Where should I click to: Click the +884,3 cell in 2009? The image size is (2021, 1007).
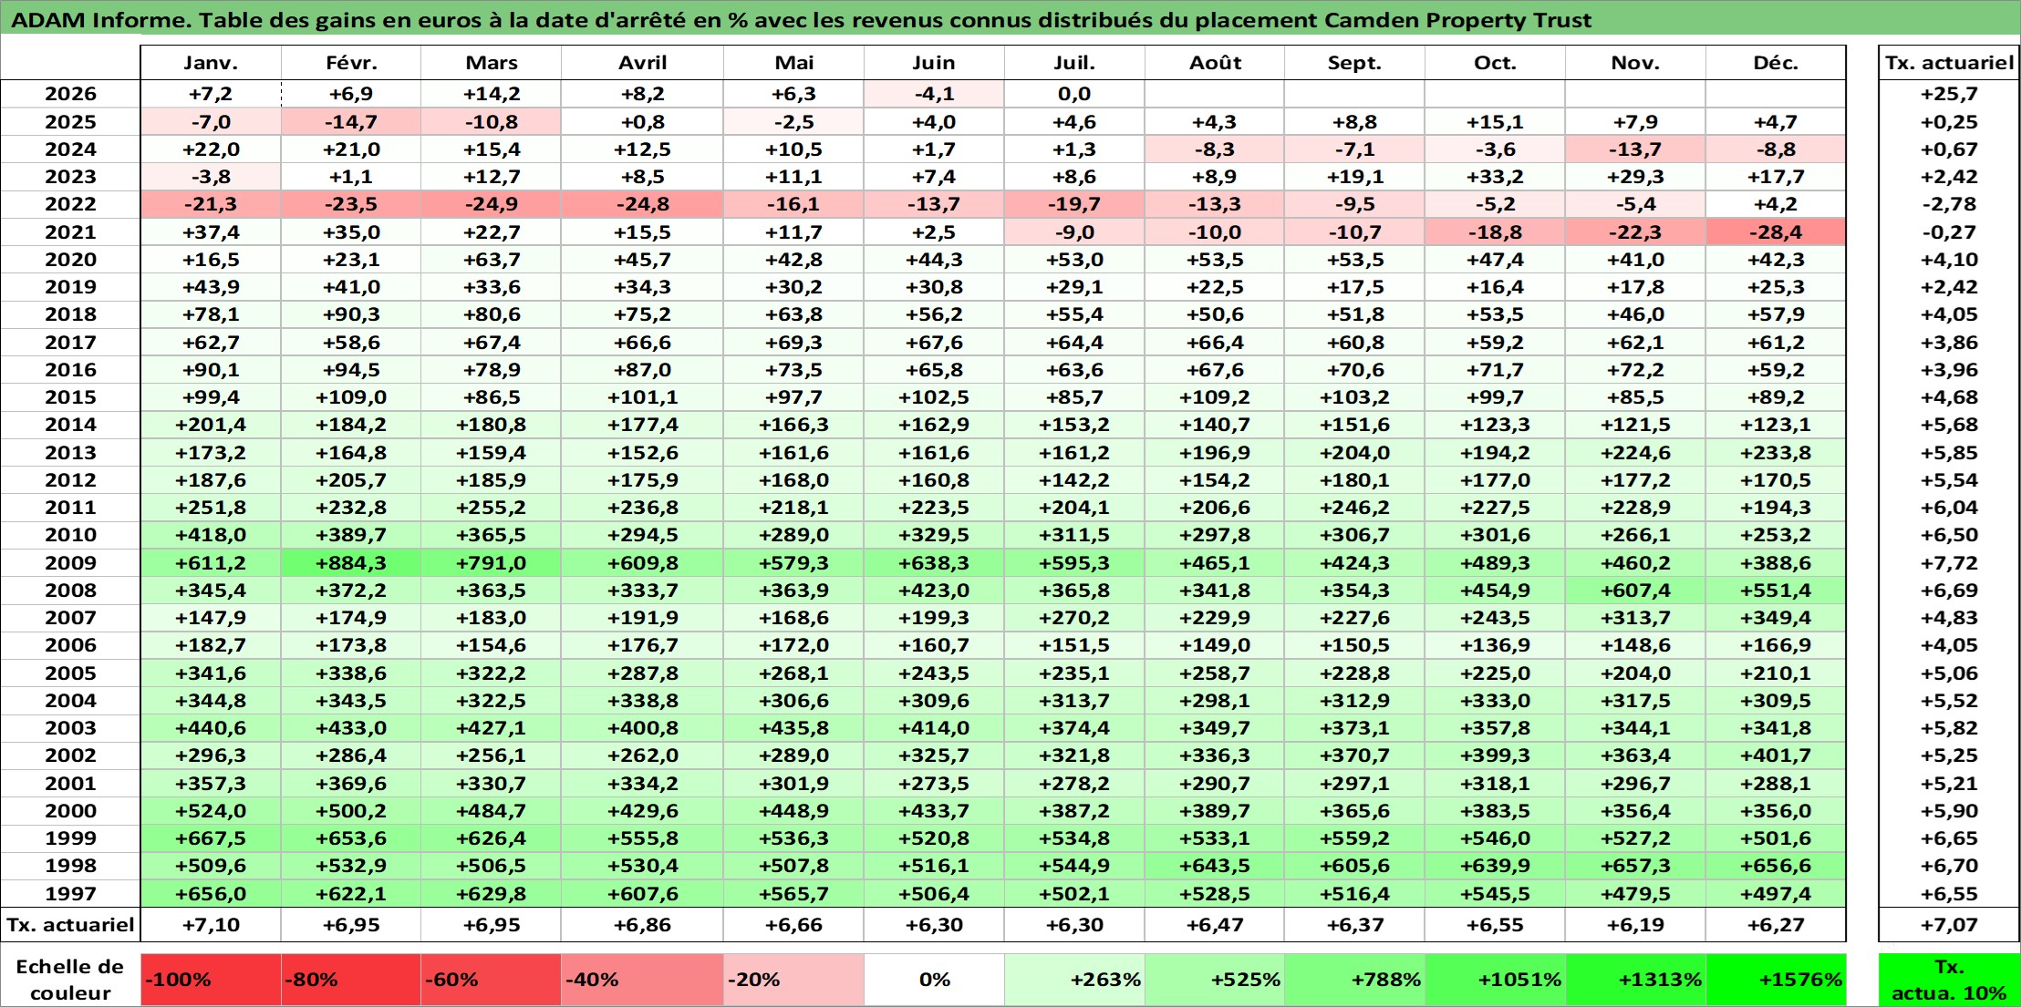click(x=351, y=563)
